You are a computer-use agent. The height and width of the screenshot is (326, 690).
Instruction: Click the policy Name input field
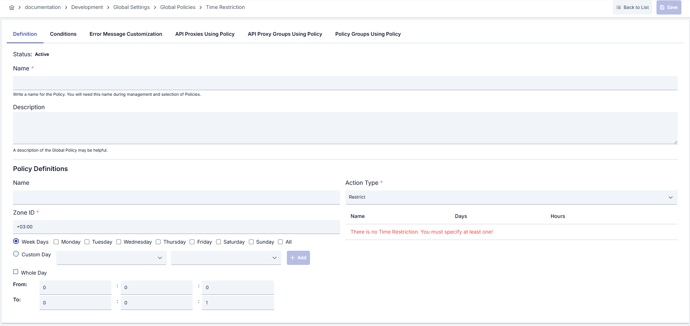tap(345, 83)
